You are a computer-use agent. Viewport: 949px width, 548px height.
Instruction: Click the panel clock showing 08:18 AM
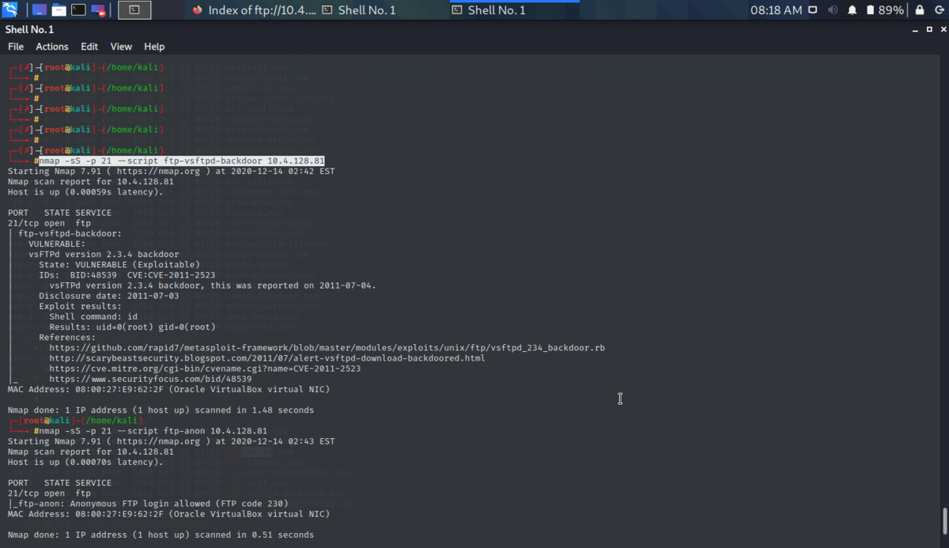[776, 10]
